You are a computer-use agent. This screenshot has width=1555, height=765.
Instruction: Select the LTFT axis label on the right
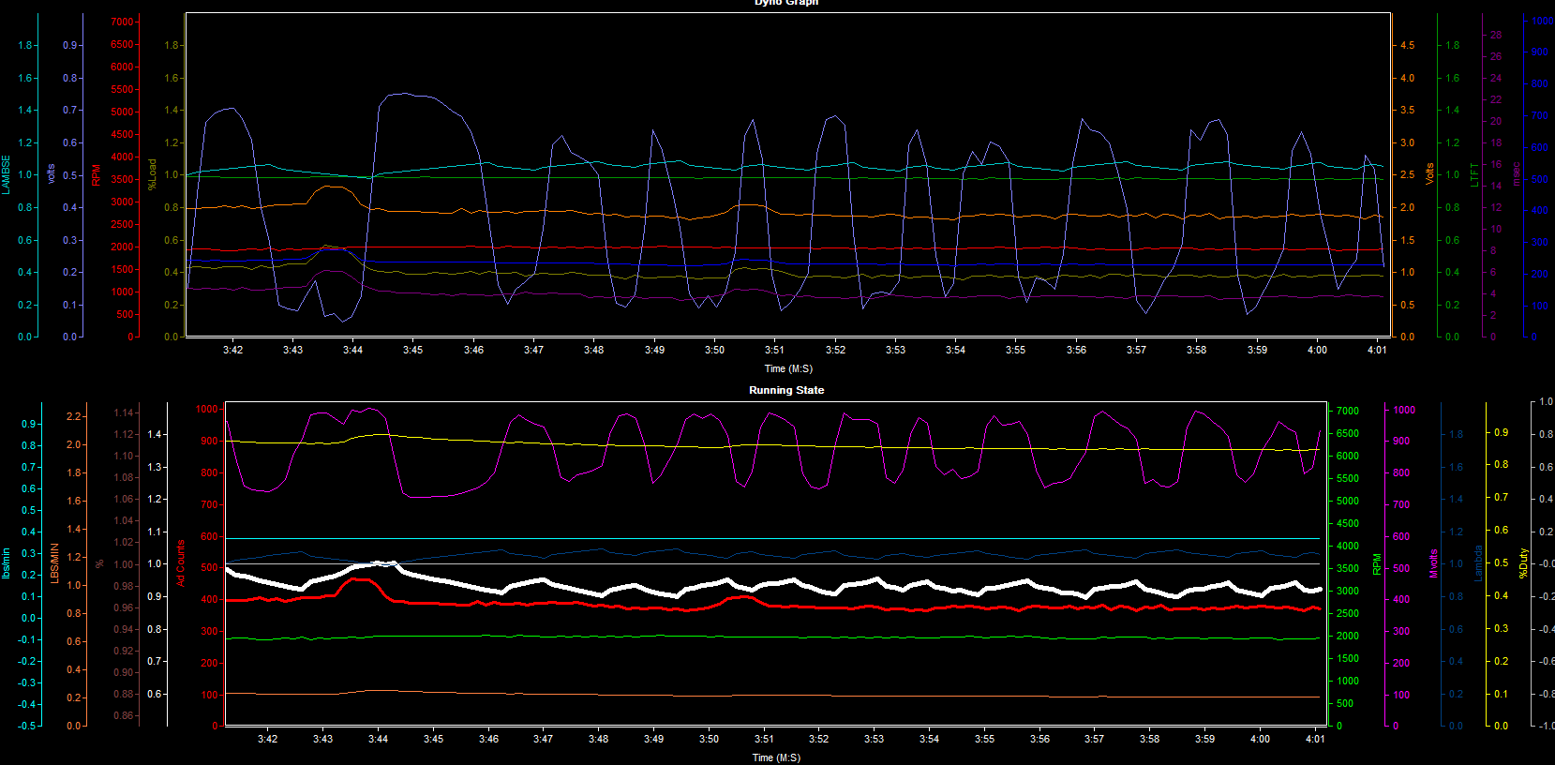click(x=1473, y=174)
